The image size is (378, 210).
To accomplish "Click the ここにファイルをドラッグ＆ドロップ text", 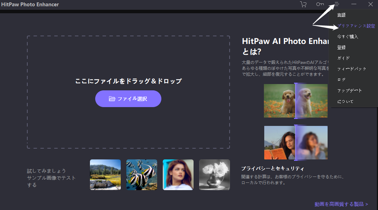I will [128, 81].
